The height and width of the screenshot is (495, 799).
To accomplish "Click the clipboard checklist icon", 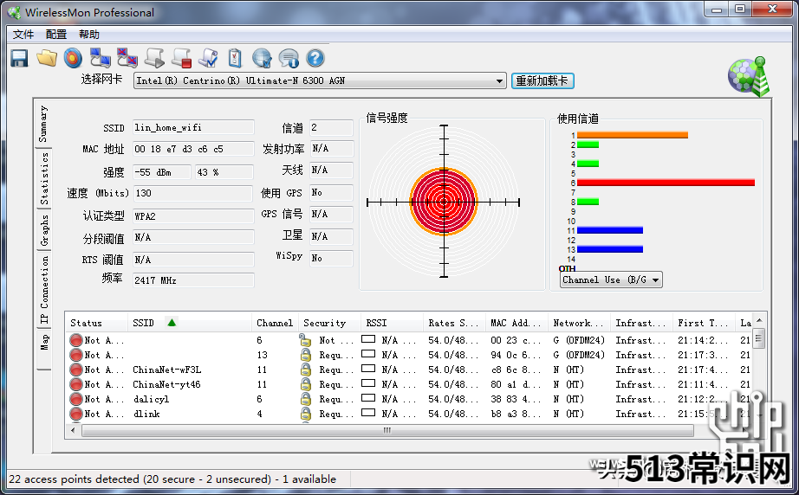I will tap(235, 58).
